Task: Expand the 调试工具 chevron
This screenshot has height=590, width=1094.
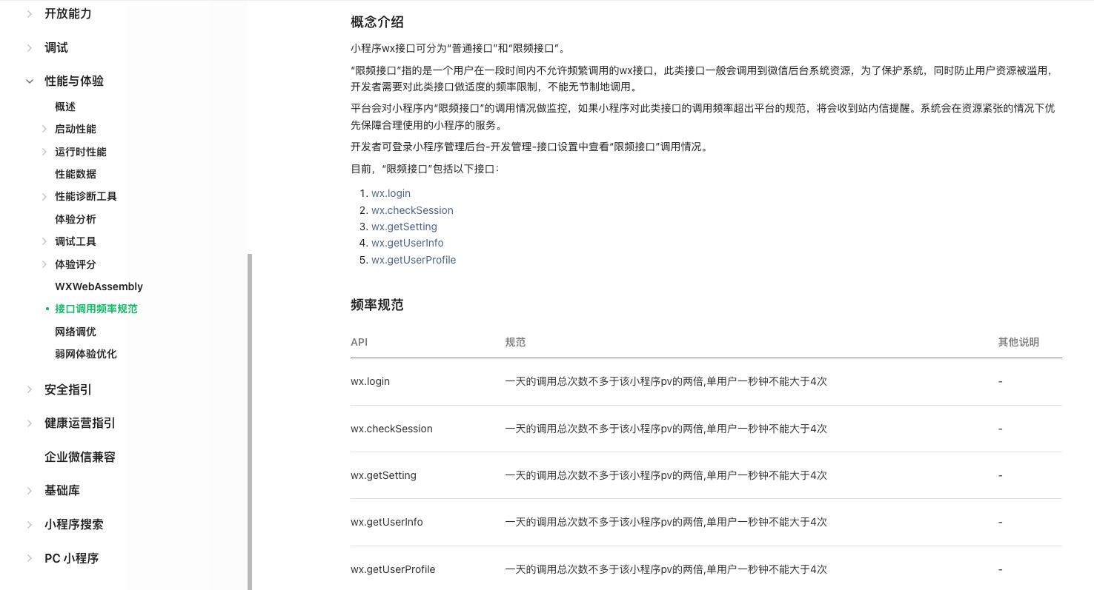Action: coord(44,242)
